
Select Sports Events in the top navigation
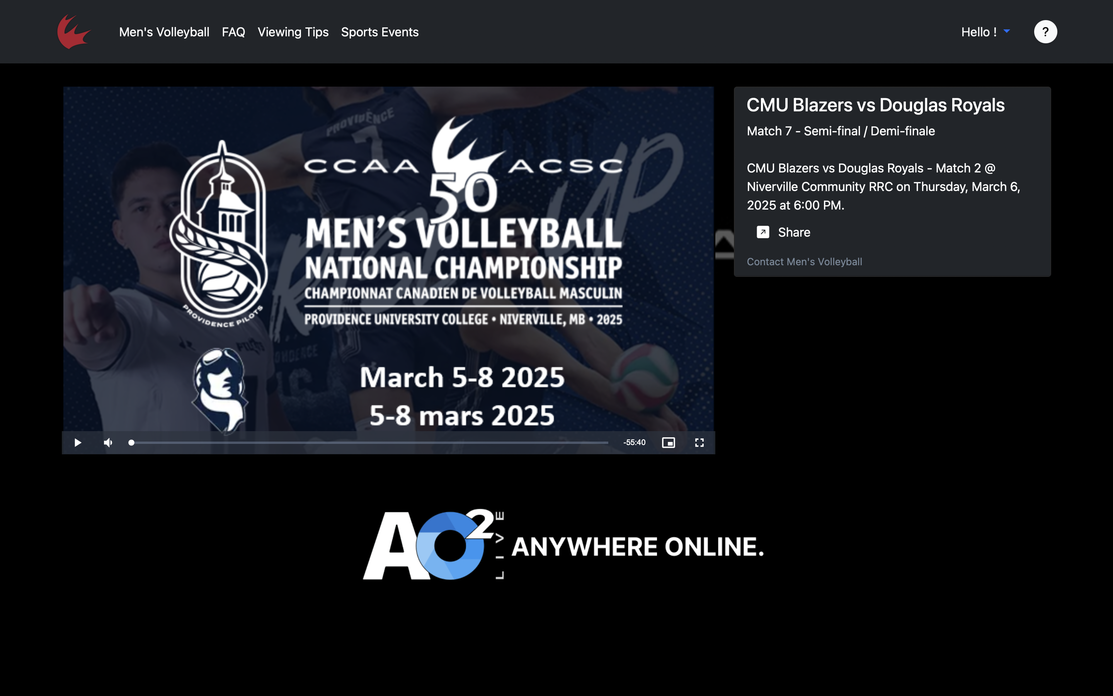click(380, 32)
